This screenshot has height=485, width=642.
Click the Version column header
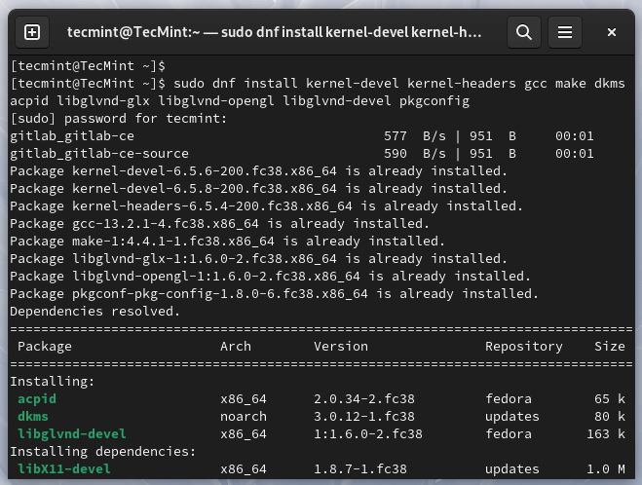[341, 347]
